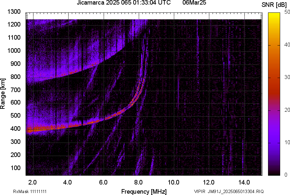Viewport: 290px width, 195px height.
Task: Click the 'Range [km]' axis label
Action: (x=3, y=94)
